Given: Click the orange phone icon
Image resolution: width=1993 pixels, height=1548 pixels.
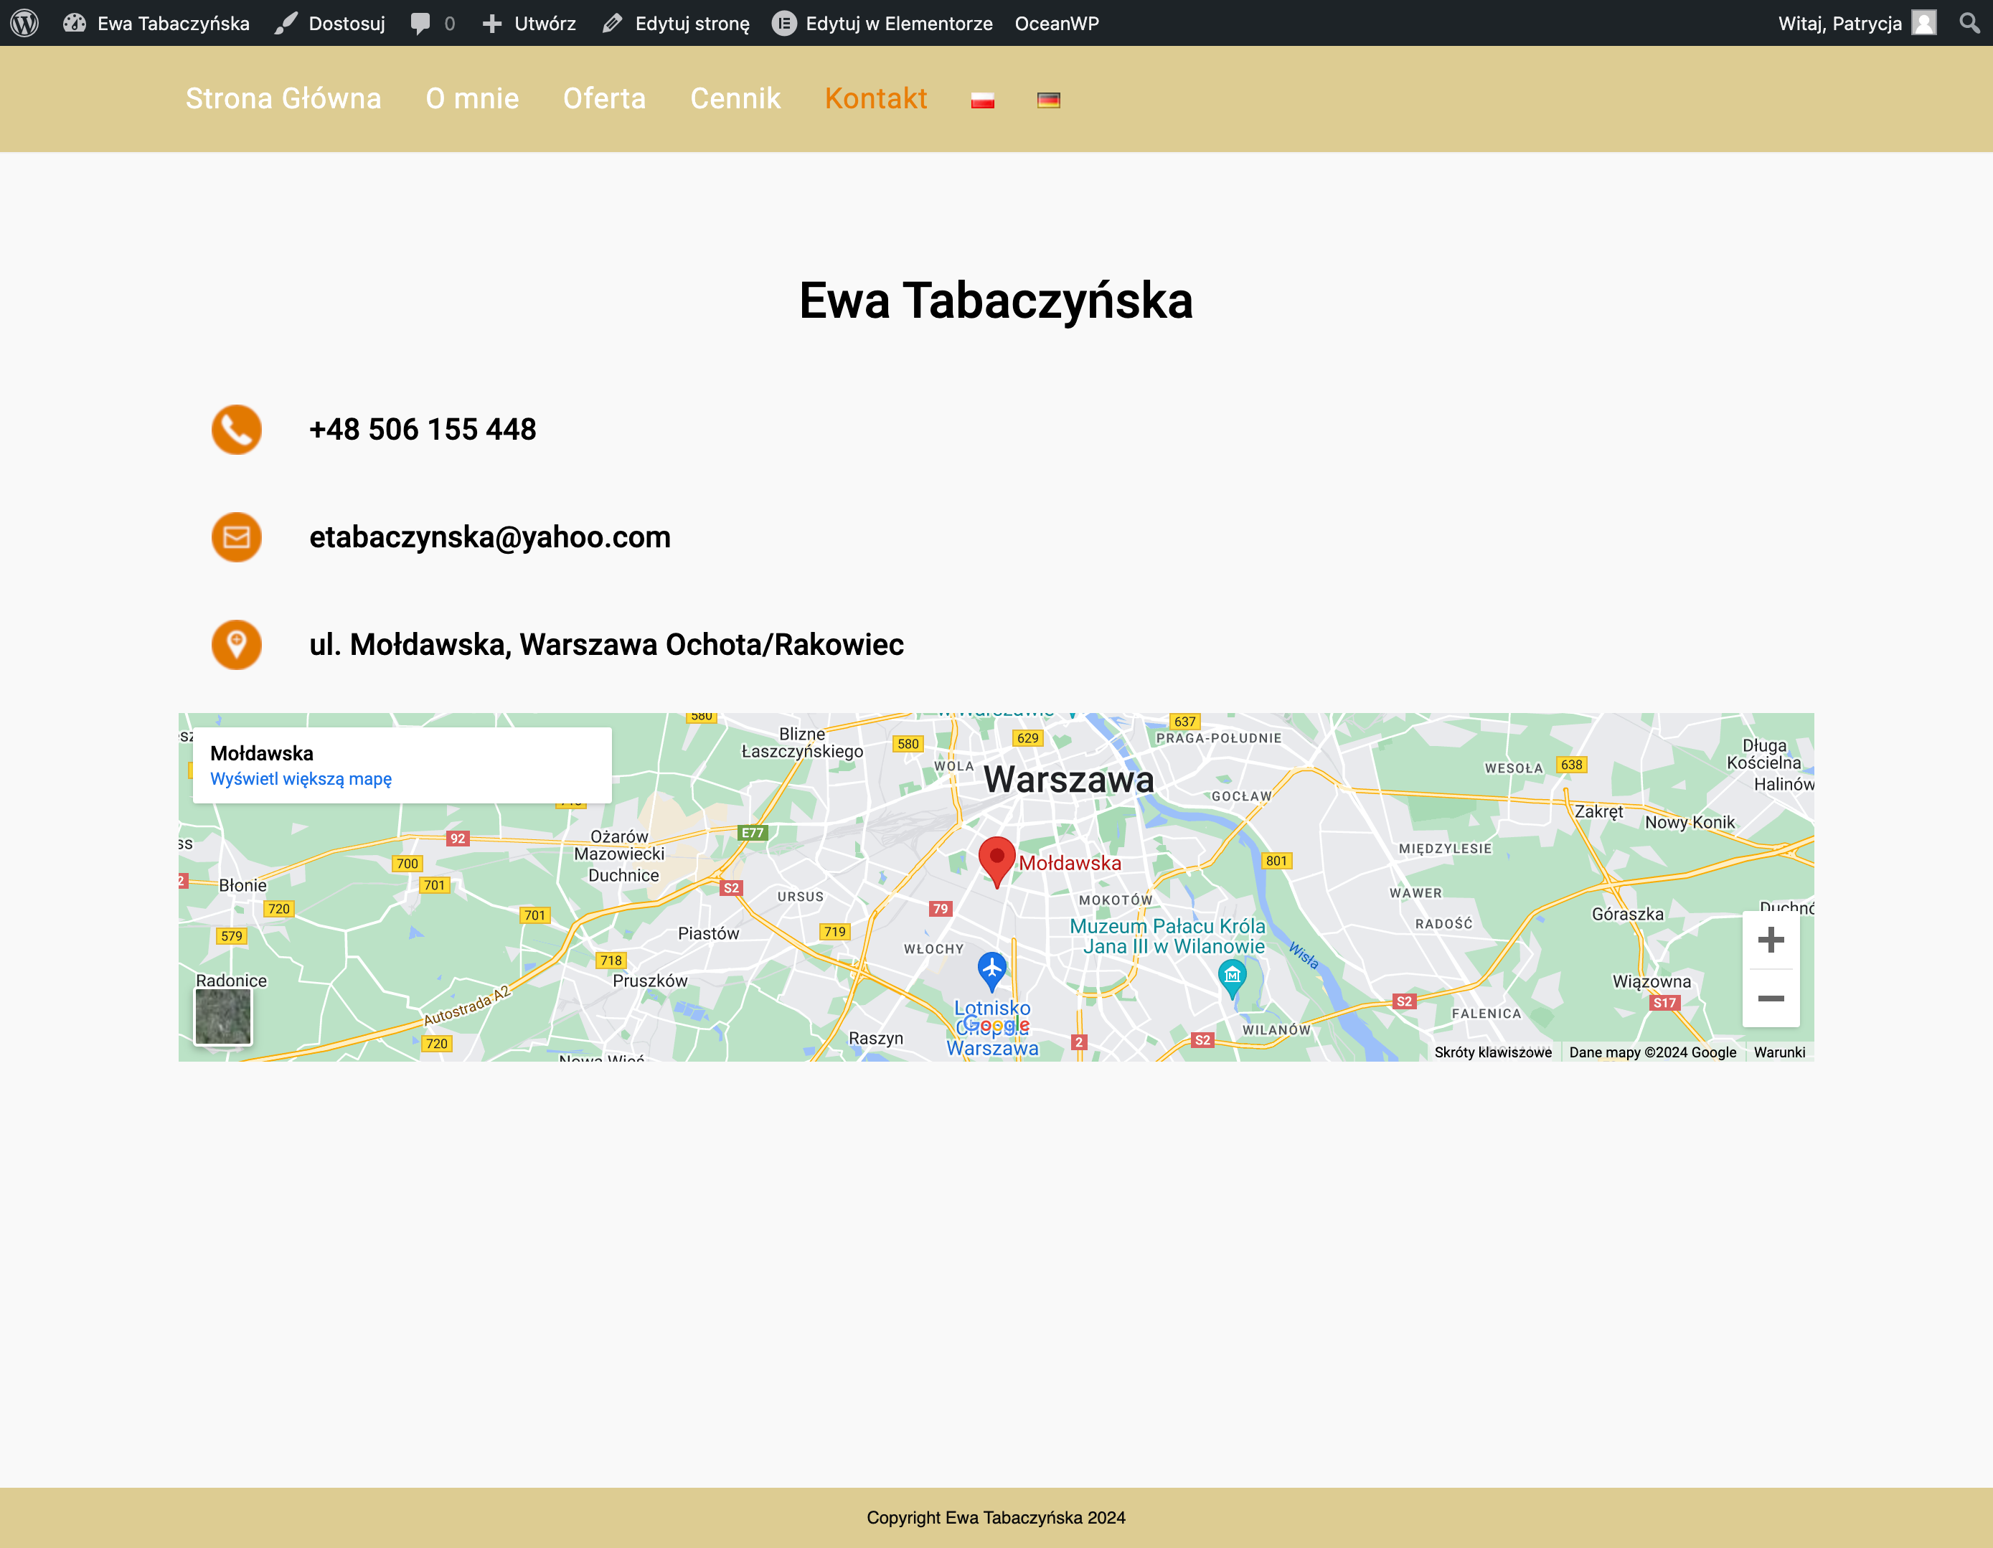Looking at the screenshot, I should coord(236,430).
